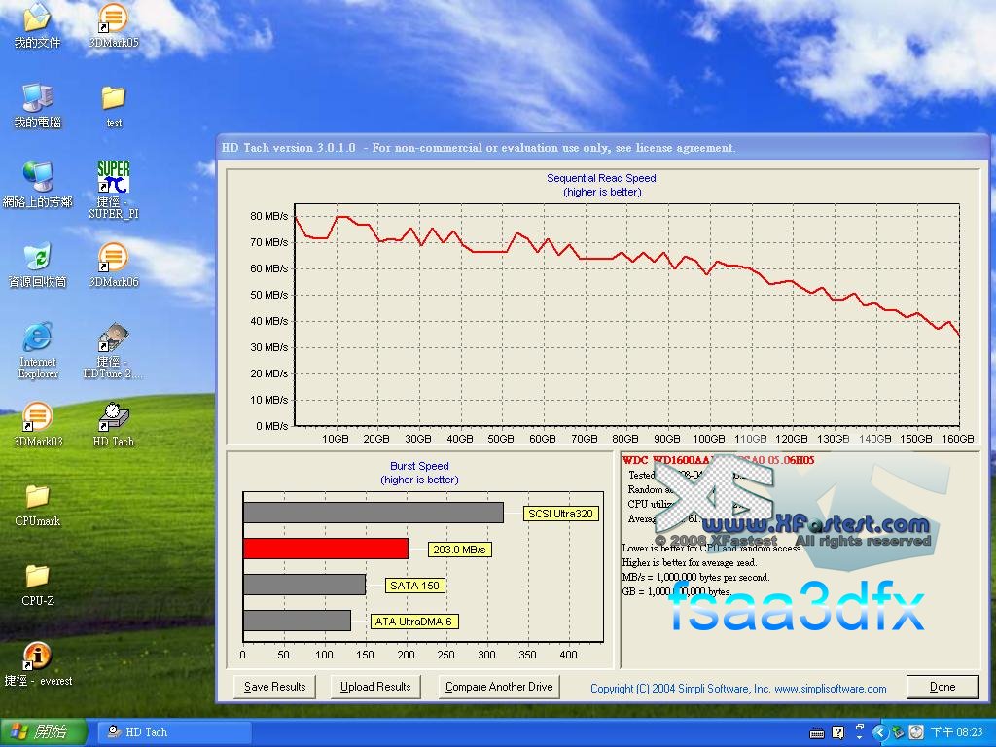The height and width of the screenshot is (747, 996).
Task: Select the Internet Explorer desktop icon
Action: 37,338
